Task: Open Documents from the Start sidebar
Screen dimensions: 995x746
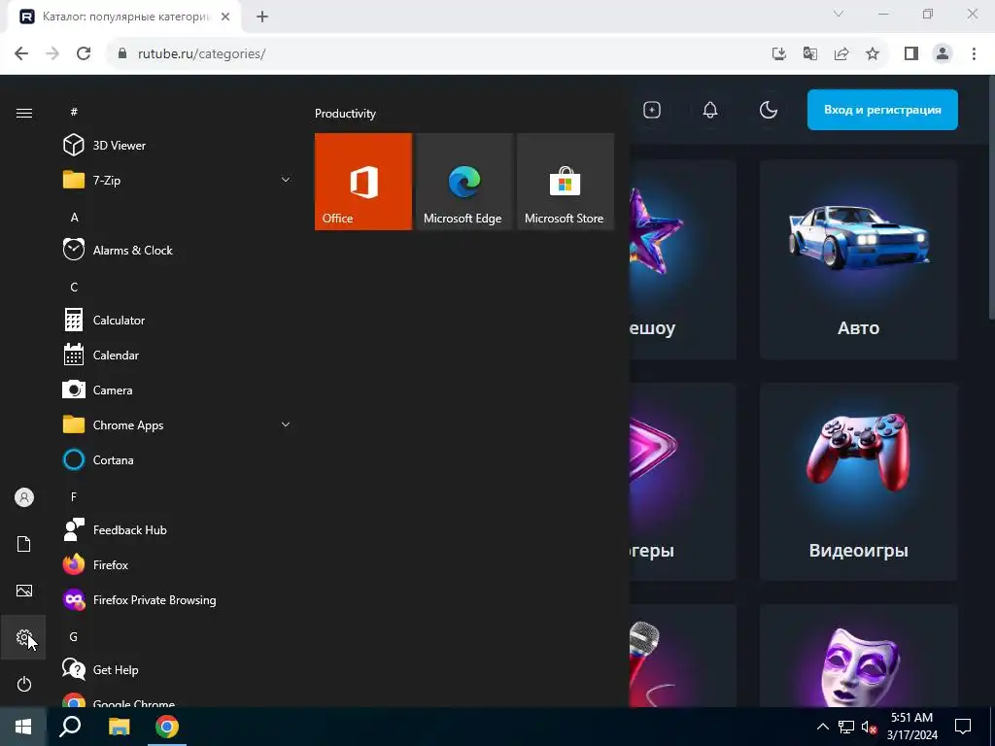Action: [24, 544]
